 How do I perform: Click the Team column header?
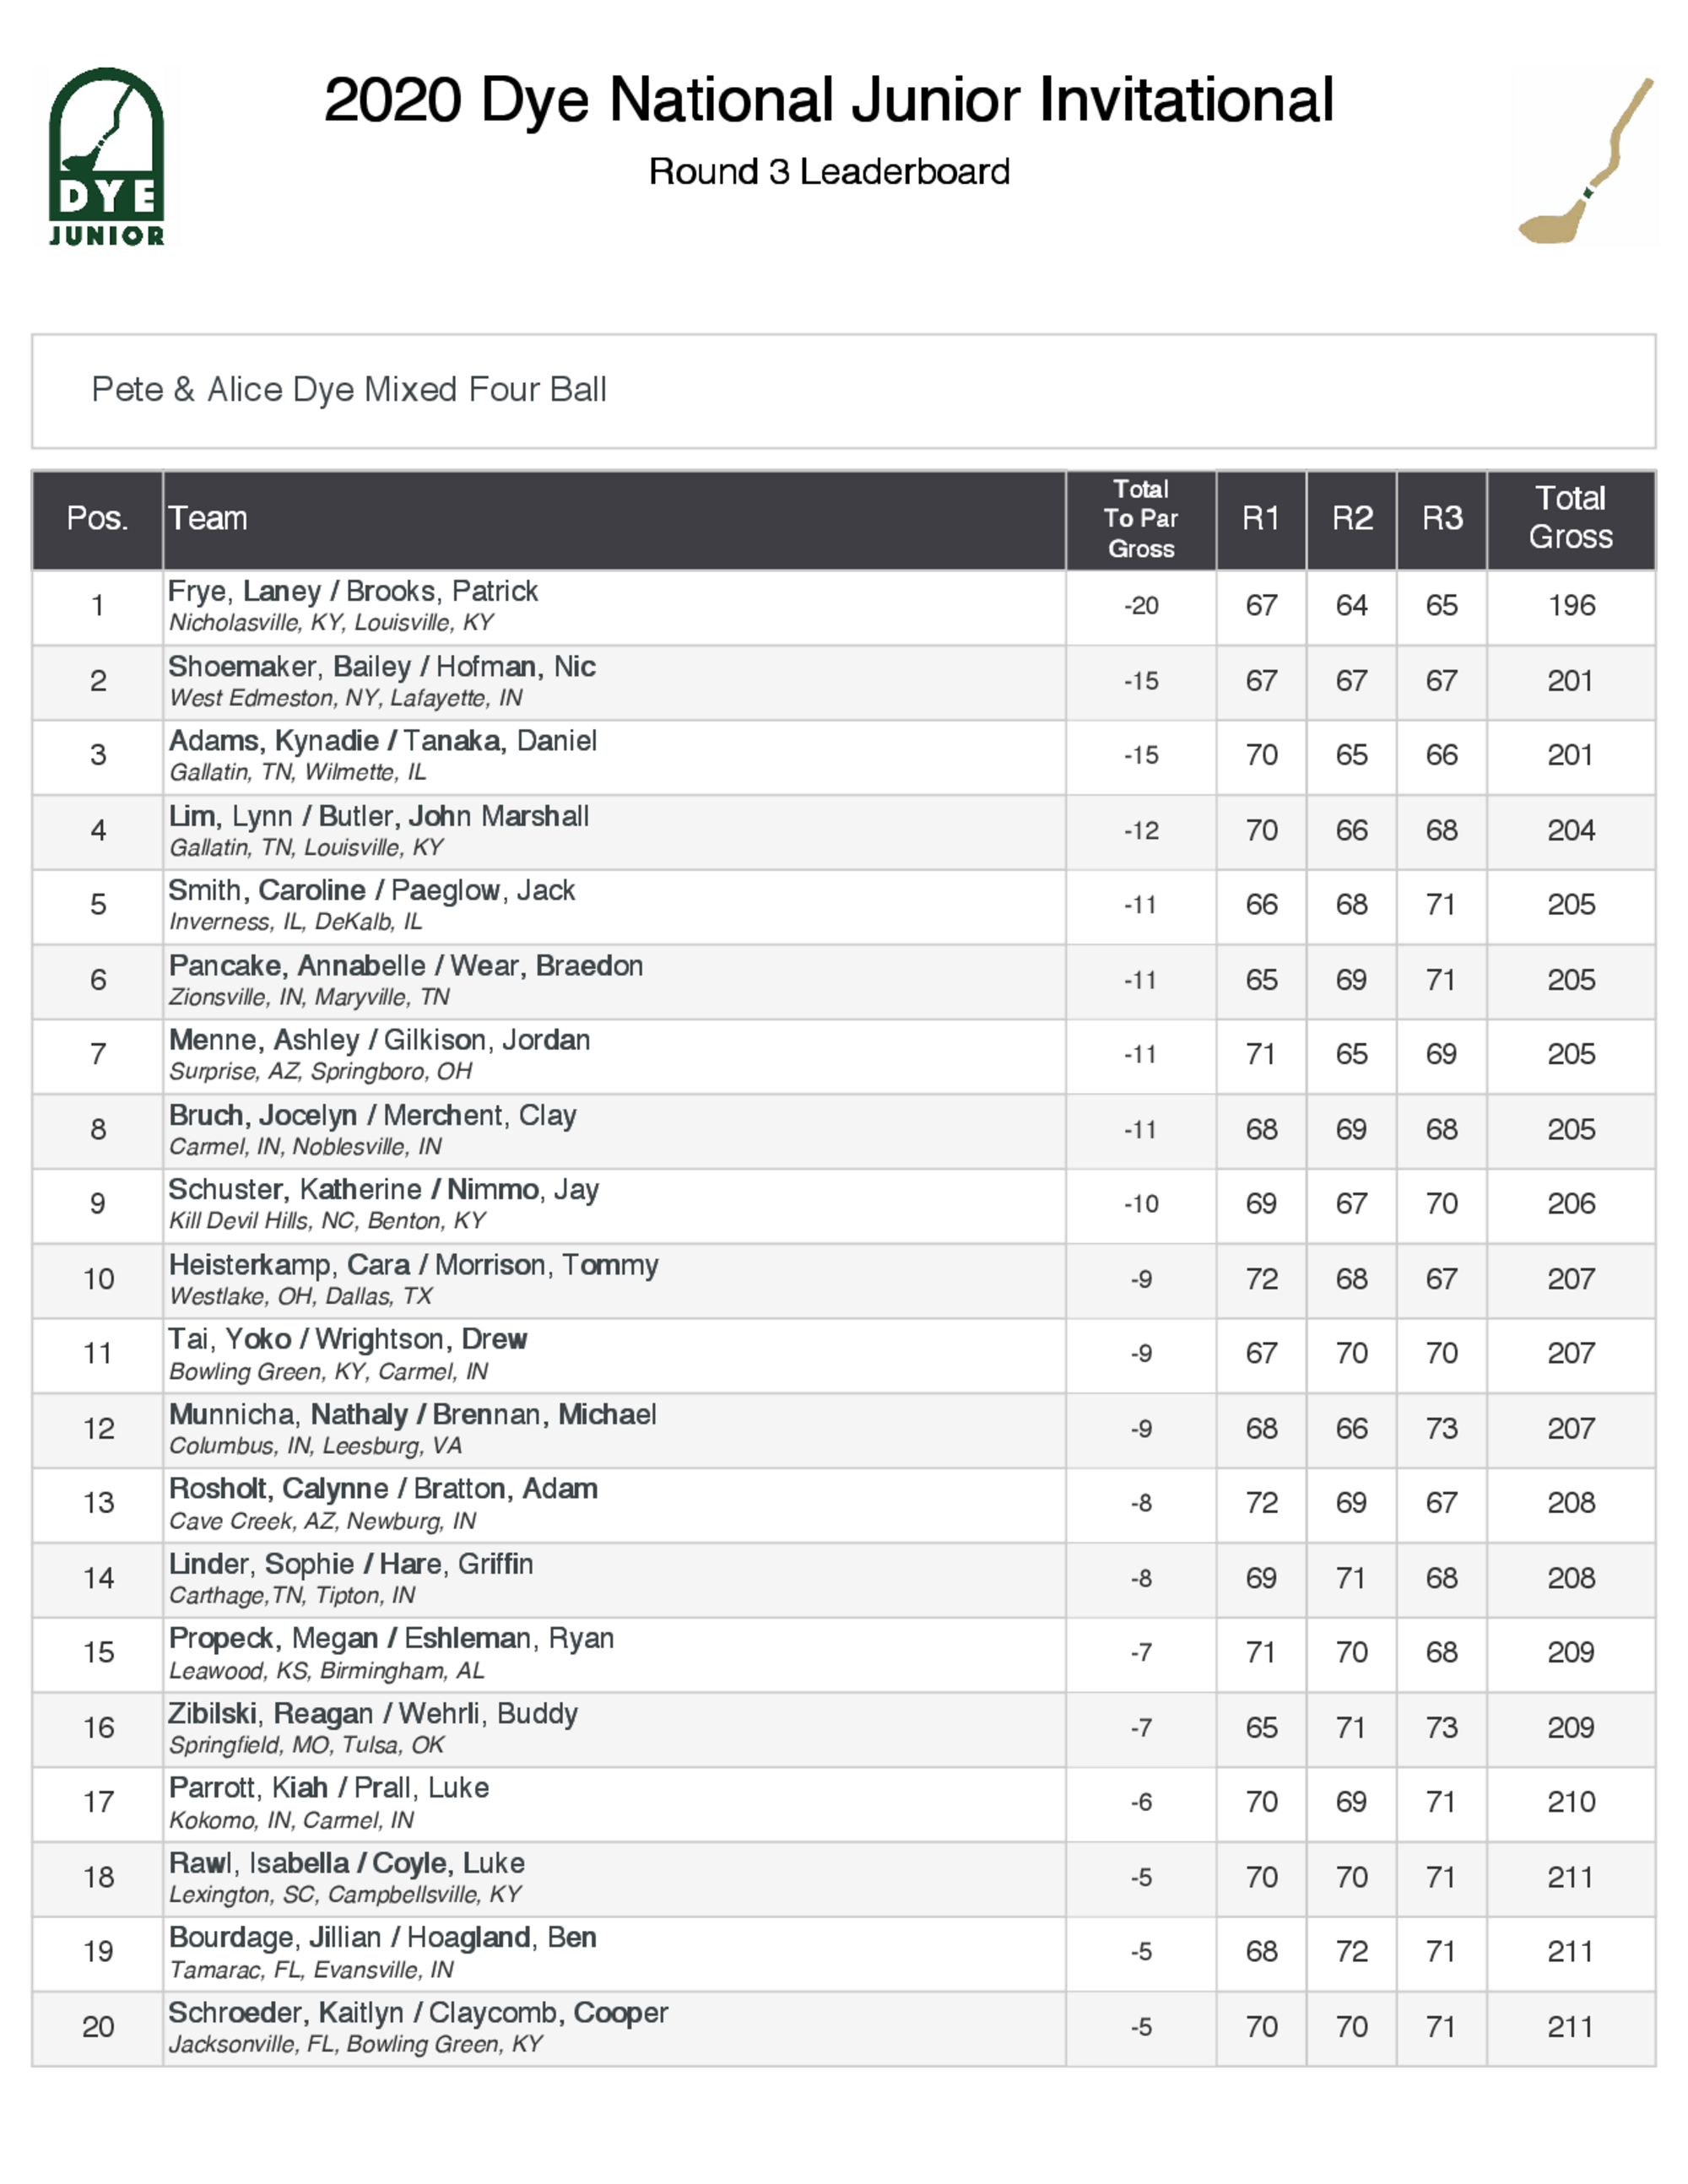pyautogui.click(x=208, y=518)
